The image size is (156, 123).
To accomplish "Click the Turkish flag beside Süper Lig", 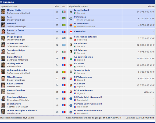I will click(75, 40).
